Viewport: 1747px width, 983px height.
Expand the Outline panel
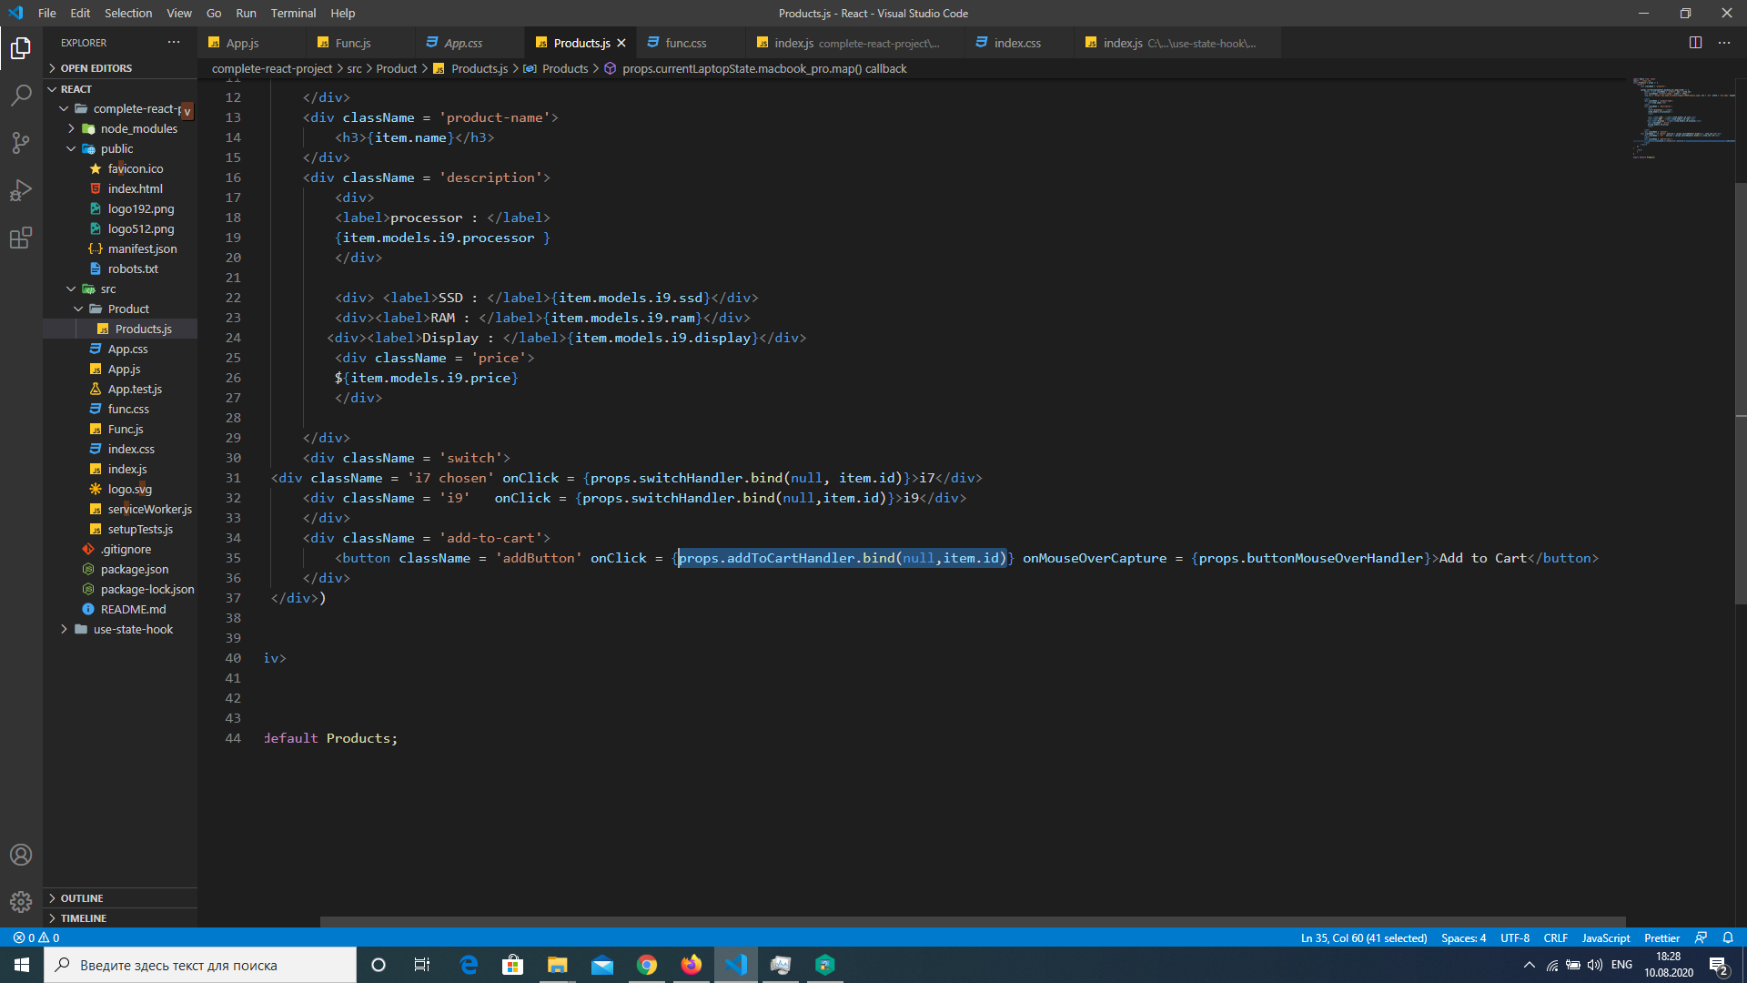click(x=81, y=898)
